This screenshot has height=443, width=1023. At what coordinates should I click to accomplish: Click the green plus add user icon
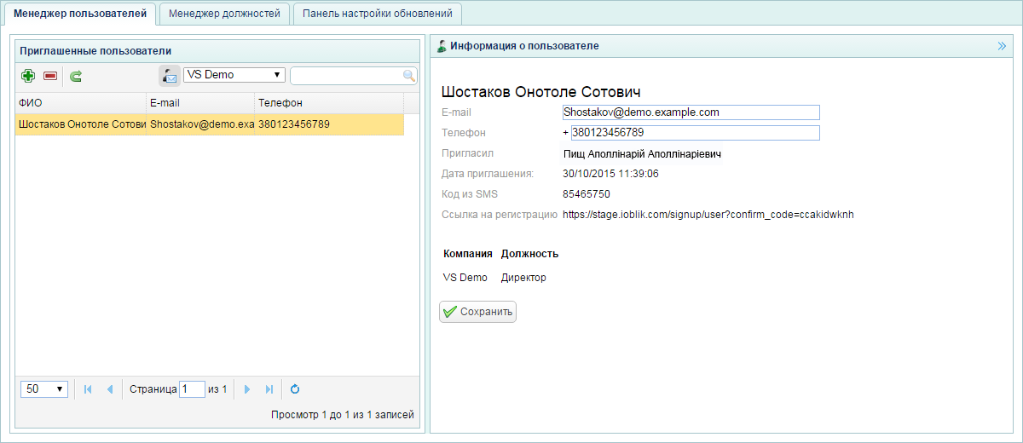coord(28,76)
